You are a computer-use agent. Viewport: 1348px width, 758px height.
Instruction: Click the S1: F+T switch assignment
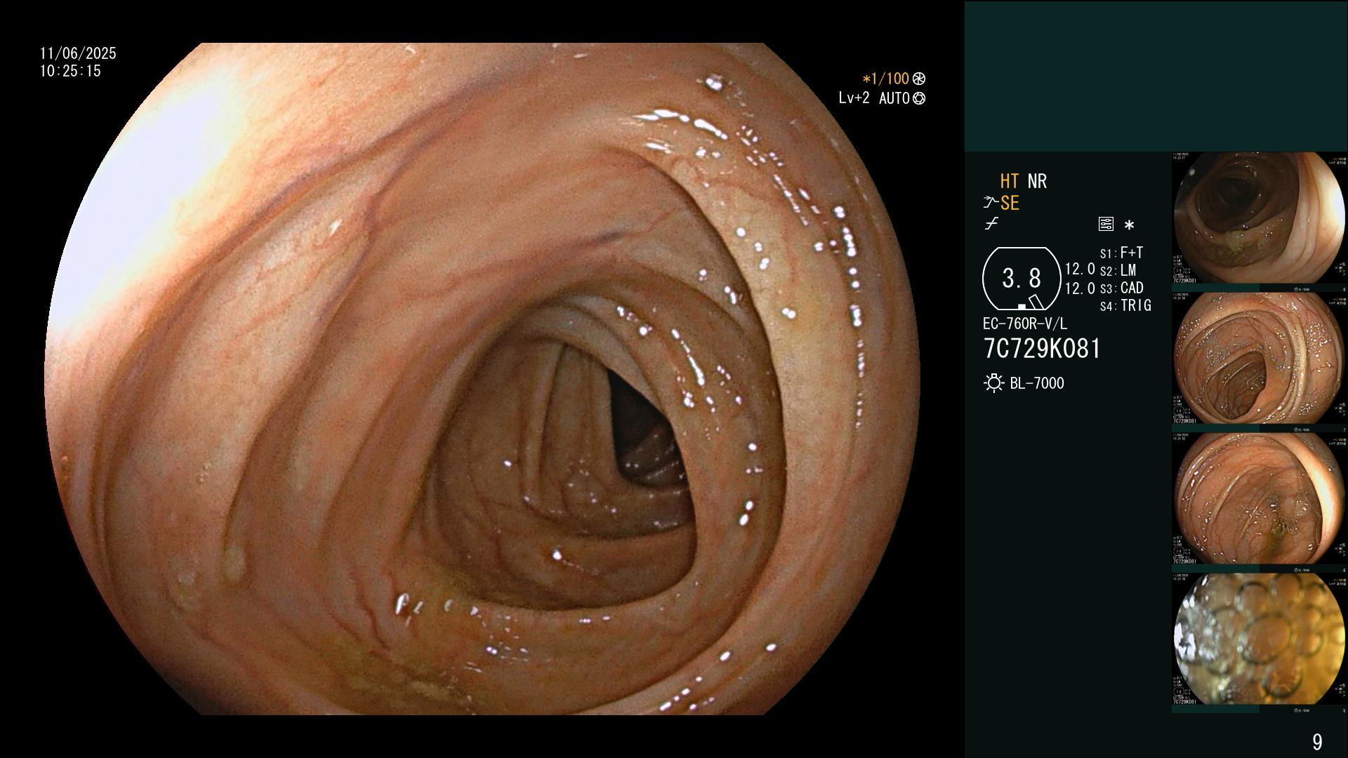point(1121,253)
